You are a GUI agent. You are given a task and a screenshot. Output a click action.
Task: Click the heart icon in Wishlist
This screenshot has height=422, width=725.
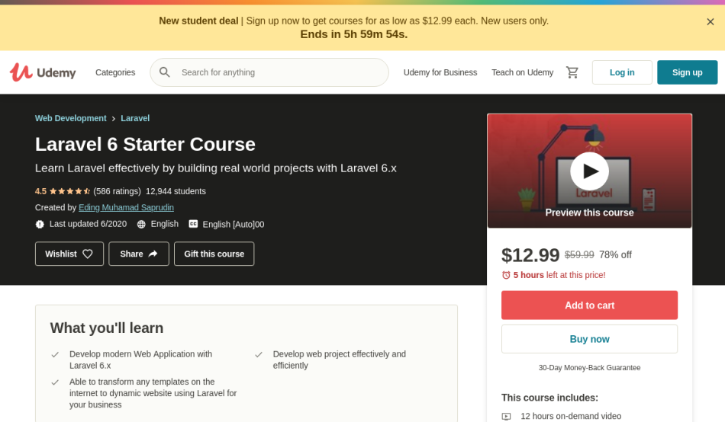88,254
